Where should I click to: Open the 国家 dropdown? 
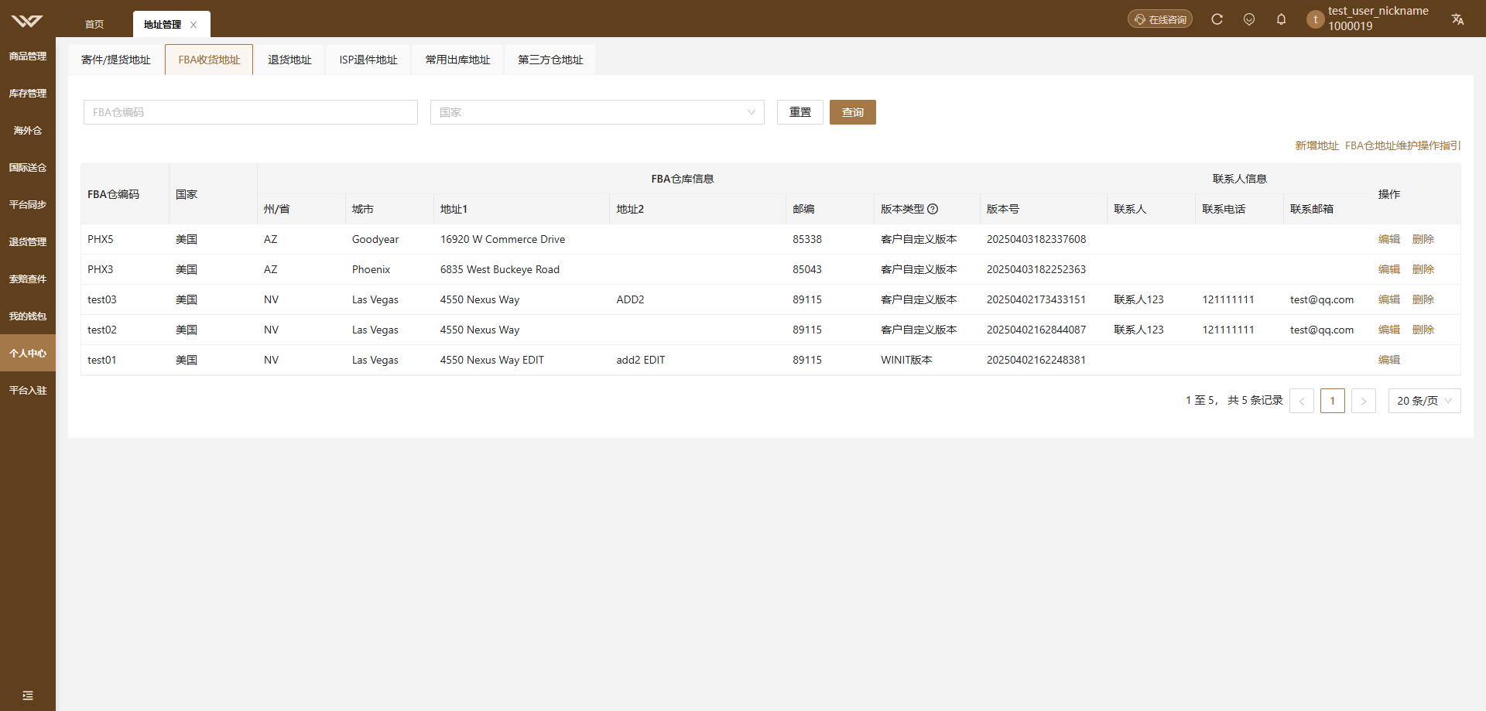tap(597, 112)
